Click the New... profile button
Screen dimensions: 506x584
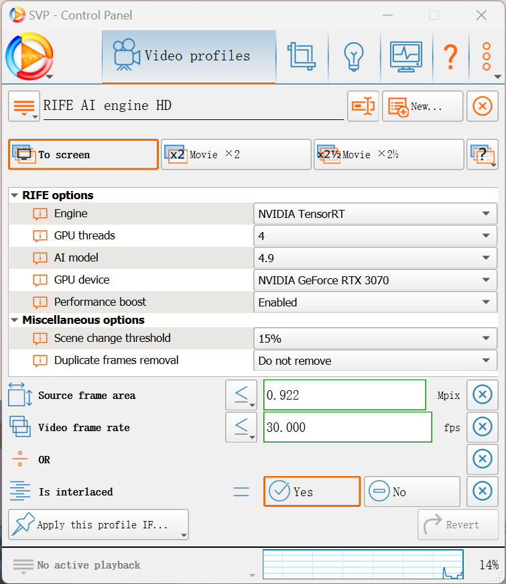click(422, 106)
